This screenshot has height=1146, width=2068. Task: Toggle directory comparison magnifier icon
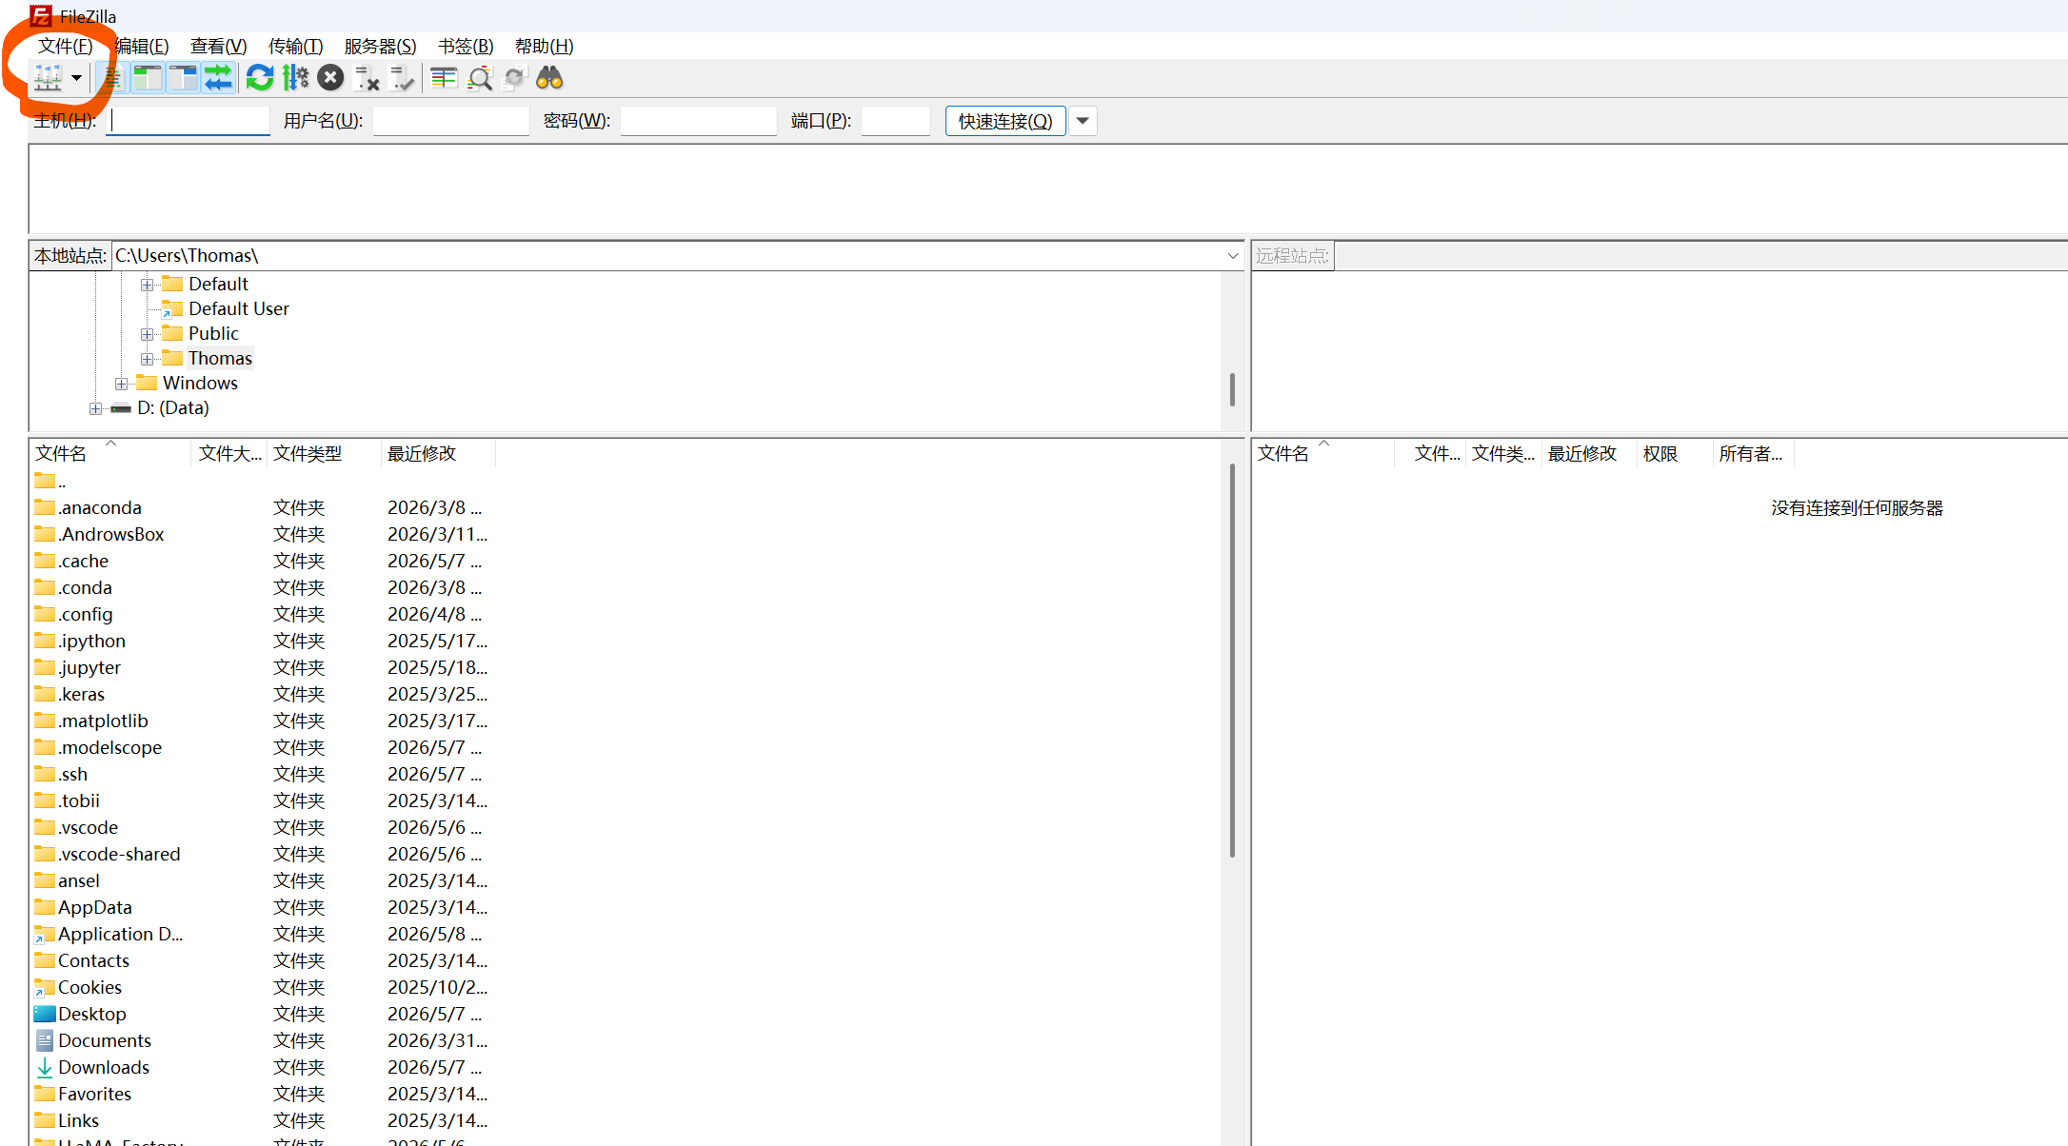480,78
